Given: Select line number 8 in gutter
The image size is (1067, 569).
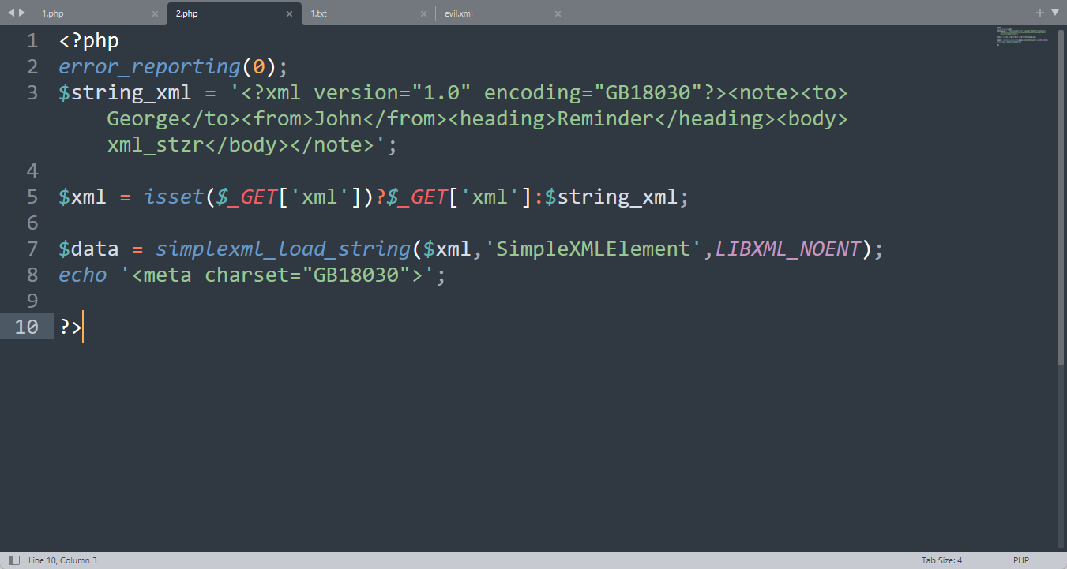Looking at the screenshot, I should 32,275.
